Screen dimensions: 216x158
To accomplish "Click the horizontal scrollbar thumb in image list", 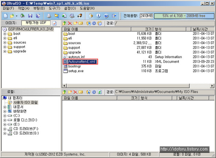I will click(128, 86).
